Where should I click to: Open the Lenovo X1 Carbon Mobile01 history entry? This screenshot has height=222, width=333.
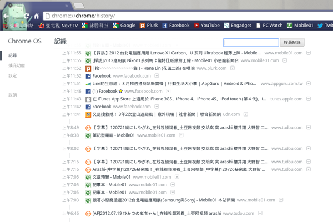(176, 53)
